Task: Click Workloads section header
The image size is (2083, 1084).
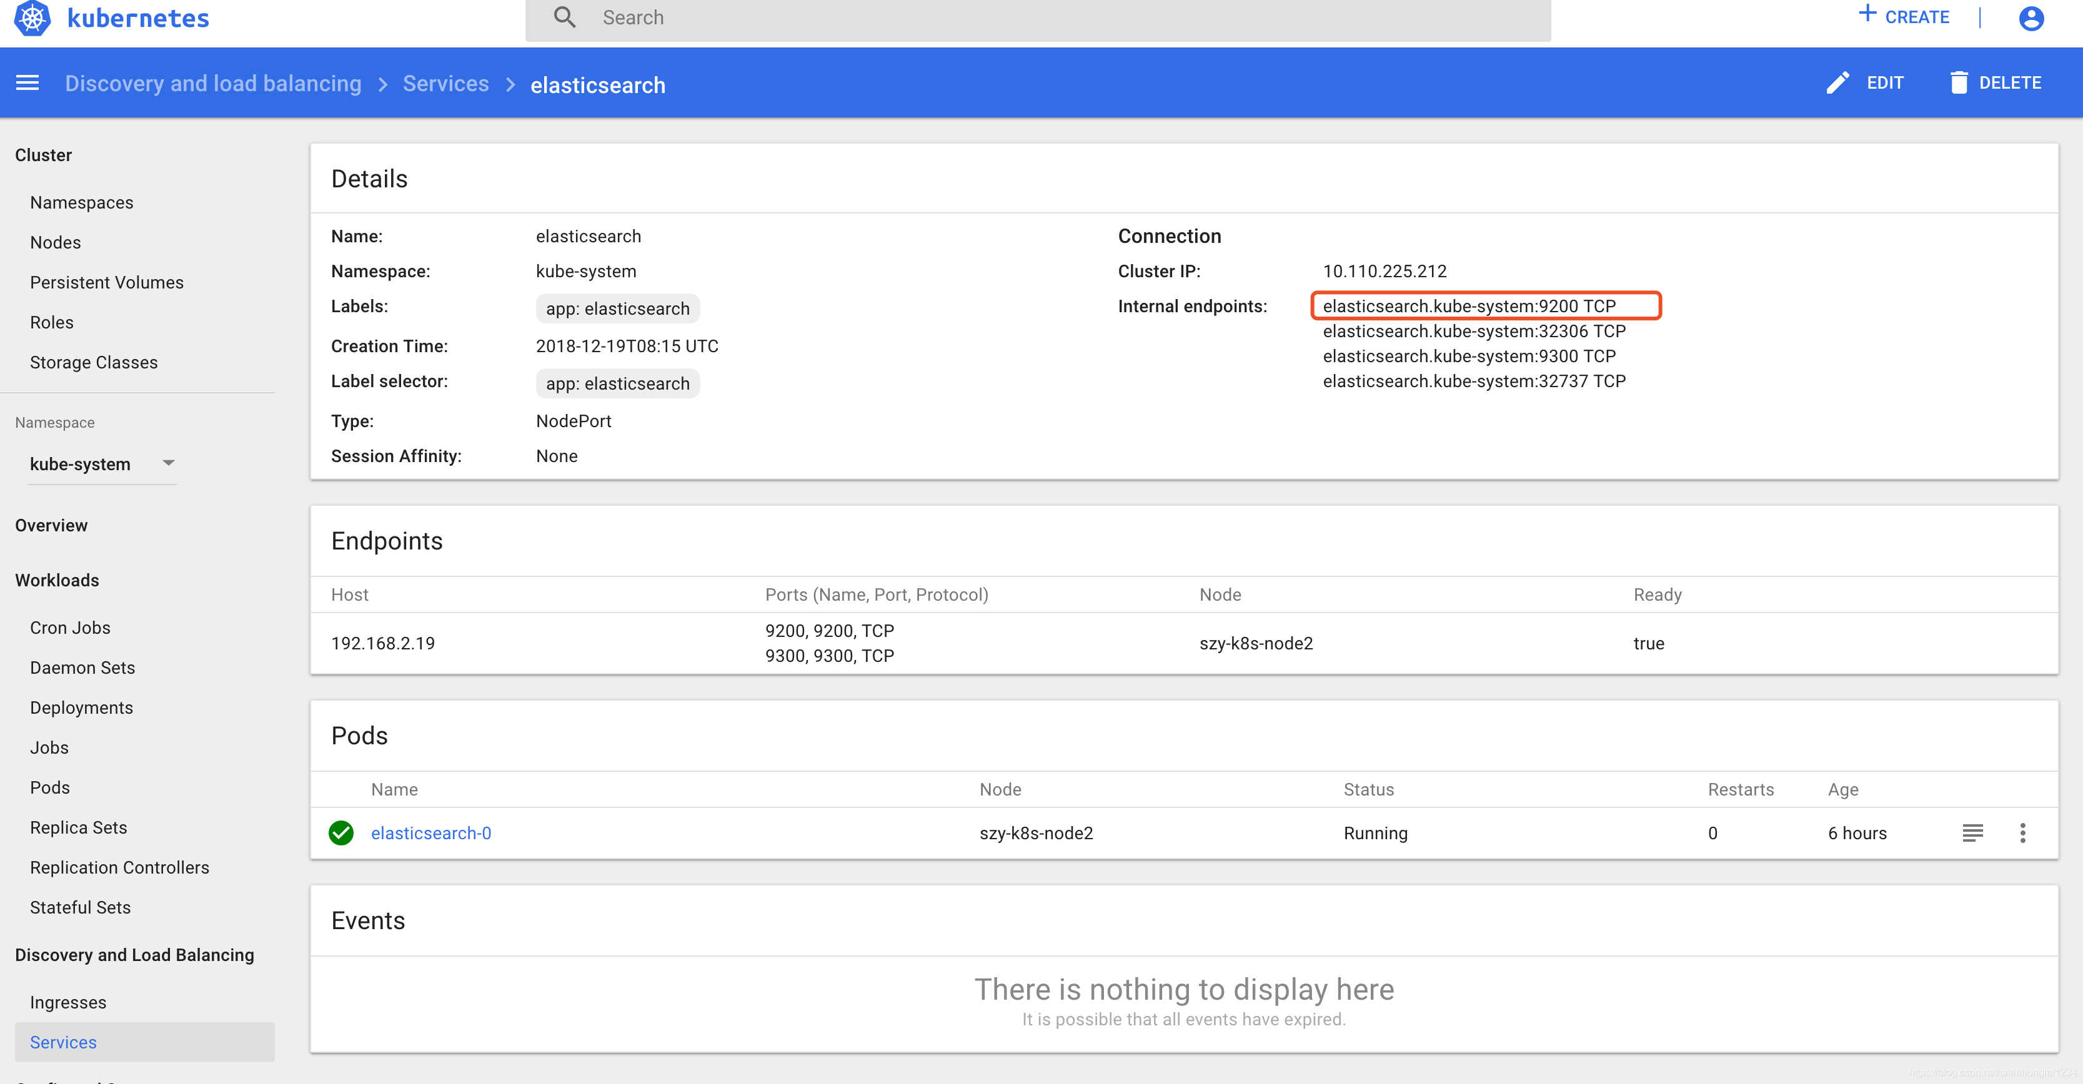Action: [x=57, y=580]
